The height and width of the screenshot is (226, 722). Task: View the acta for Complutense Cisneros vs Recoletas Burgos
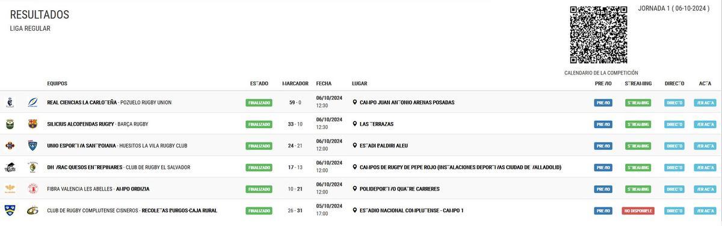pyautogui.click(x=705, y=211)
